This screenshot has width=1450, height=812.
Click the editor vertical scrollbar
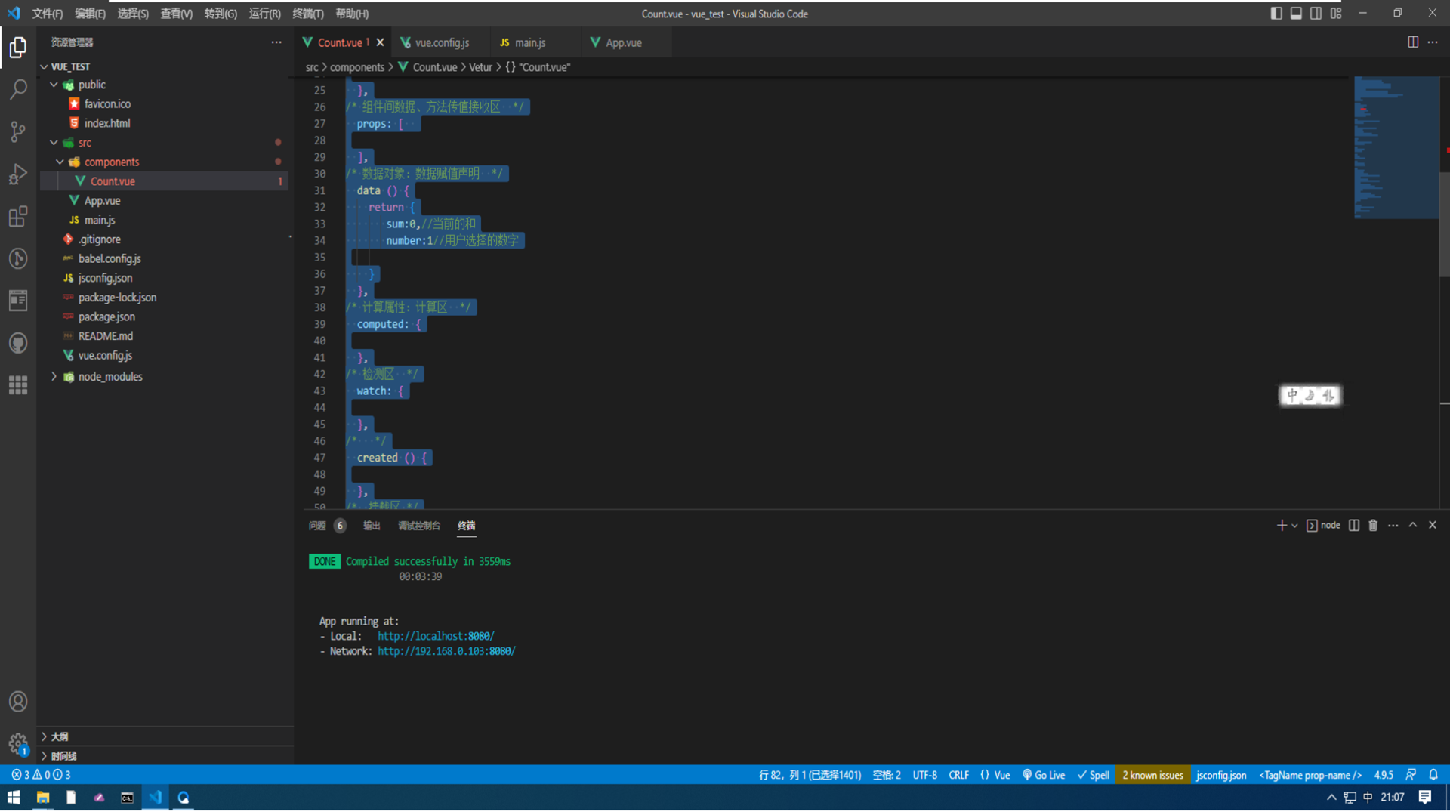[x=1444, y=224]
